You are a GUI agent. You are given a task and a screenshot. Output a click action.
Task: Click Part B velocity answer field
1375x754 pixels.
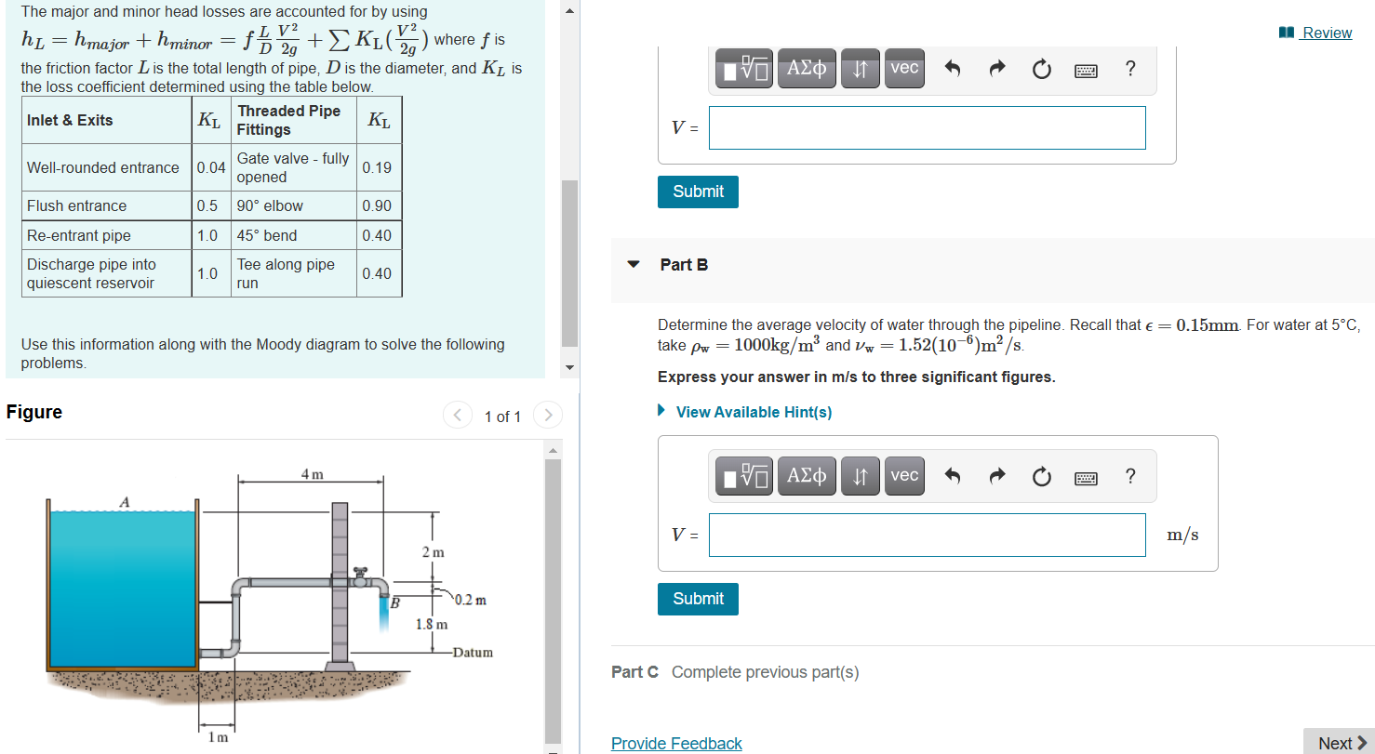click(x=927, y=535)
